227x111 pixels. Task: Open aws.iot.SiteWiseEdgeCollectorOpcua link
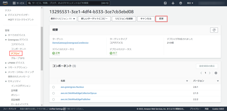[x=79, y=93]
